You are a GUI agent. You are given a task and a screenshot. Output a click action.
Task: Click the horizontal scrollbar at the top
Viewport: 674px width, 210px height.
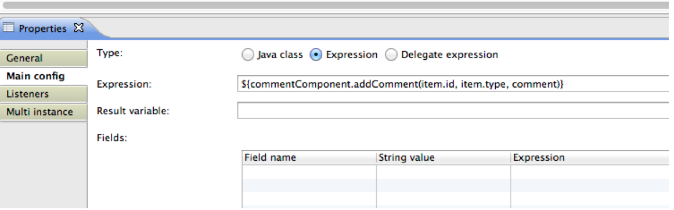point(334,5)
